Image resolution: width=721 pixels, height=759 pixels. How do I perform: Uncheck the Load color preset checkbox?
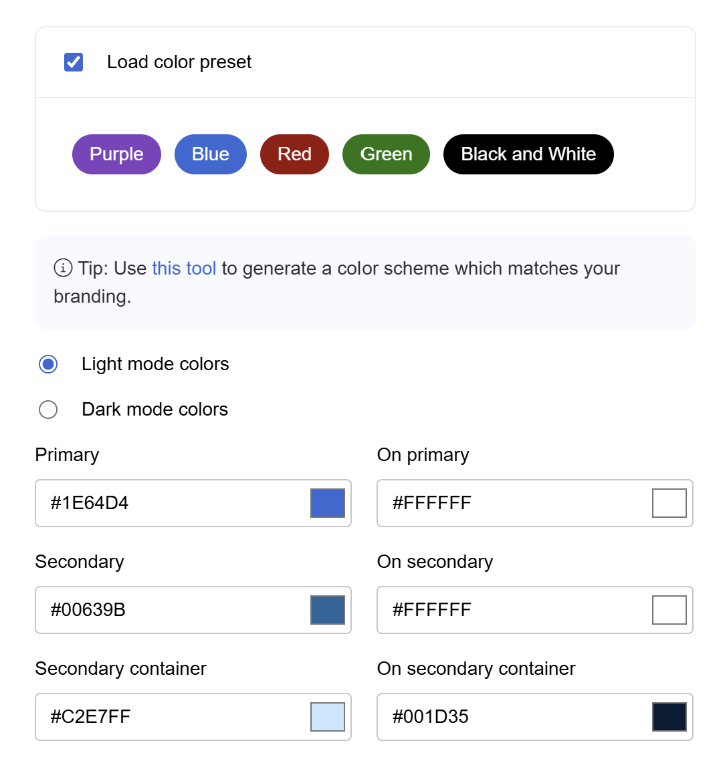[x=74, y=62]
